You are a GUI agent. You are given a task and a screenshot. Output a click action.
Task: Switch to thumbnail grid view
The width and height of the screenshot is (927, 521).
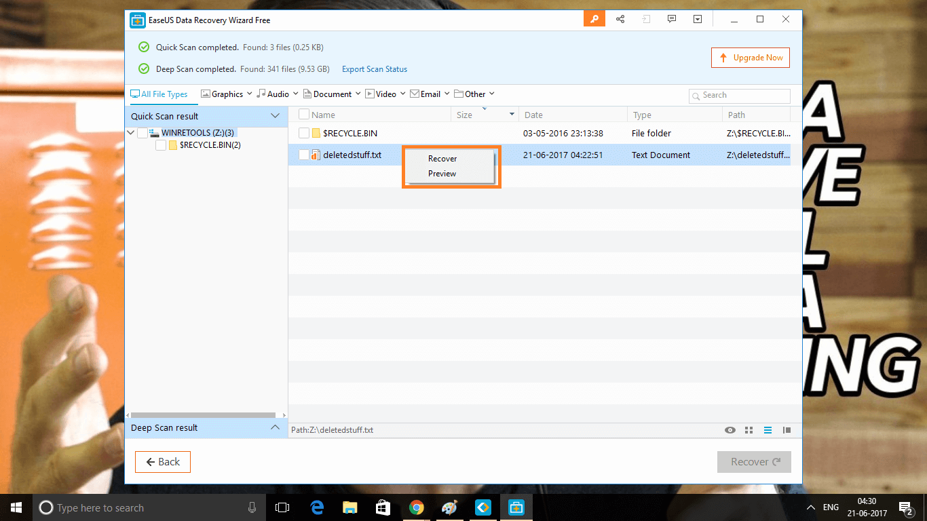(x=749, y=430)
